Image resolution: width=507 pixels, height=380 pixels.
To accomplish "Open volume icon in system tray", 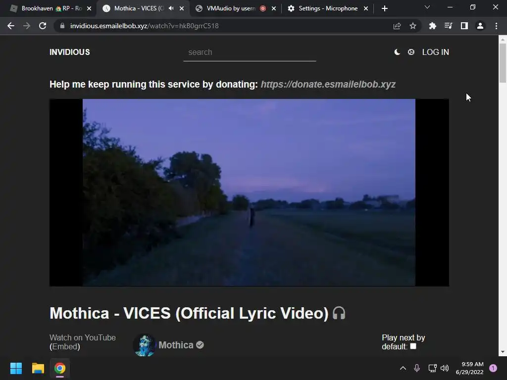I will tap(445, 368).
